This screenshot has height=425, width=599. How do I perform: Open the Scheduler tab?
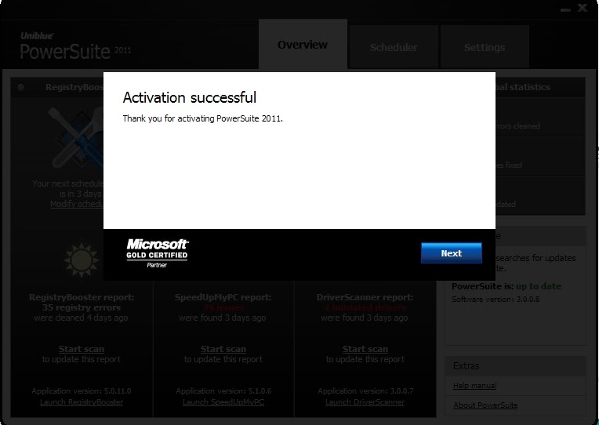[394, 47]
